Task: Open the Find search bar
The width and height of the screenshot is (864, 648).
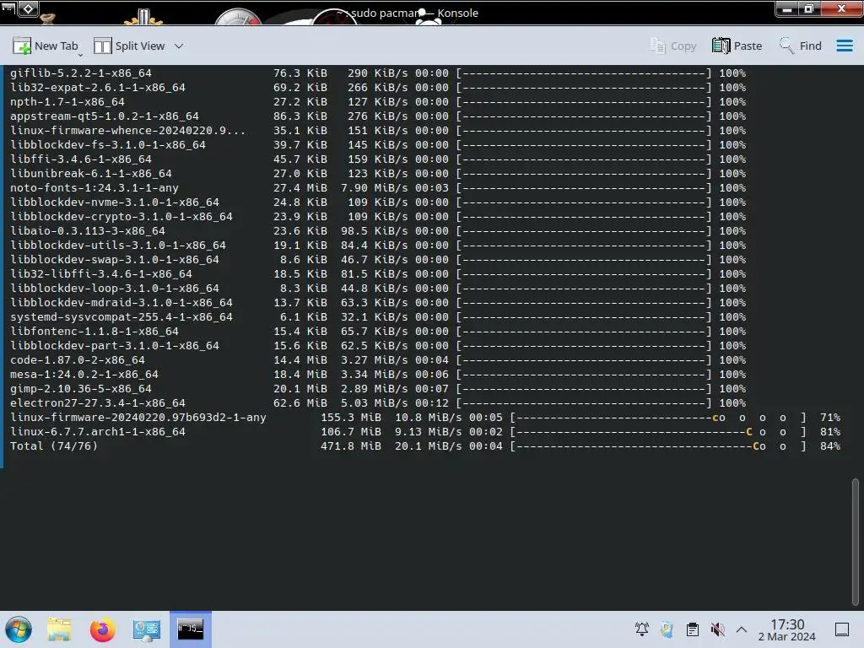Action: click(x=800, y=46)
